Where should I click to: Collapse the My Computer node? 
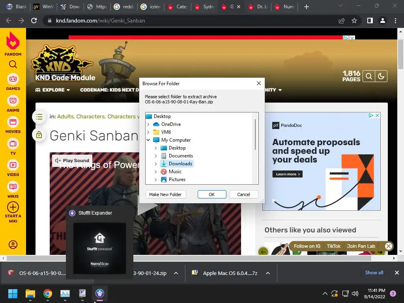148,140
